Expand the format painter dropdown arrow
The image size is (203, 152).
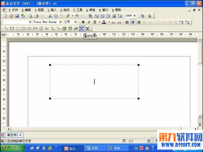[x=72, y=16]
